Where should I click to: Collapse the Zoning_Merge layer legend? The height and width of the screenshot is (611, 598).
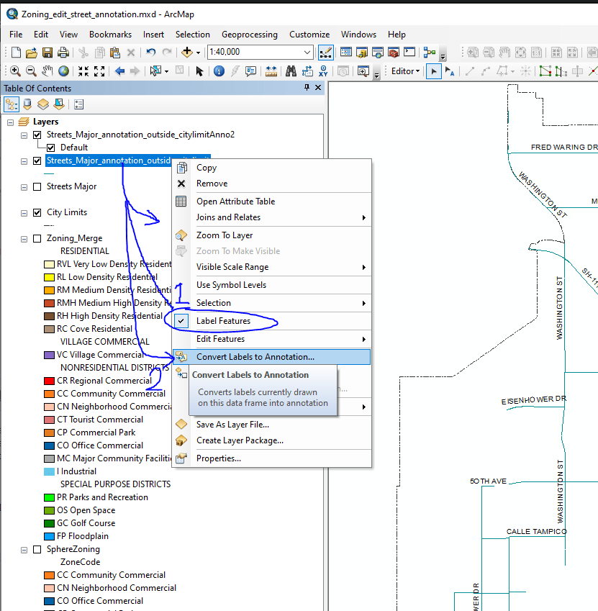(x=23, y=237)
